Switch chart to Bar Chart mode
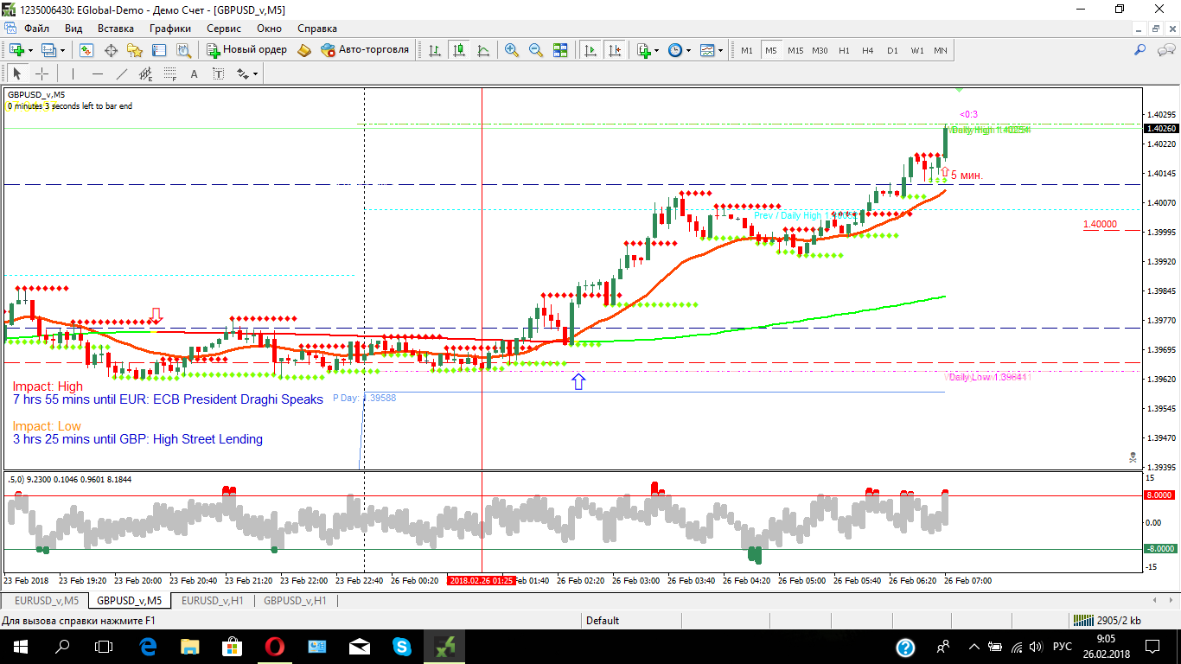Viewport: 1181px width, 664px height. pyautogui.click(x=435, y=50)
